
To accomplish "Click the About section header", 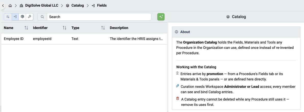I will tap(236, 32).
